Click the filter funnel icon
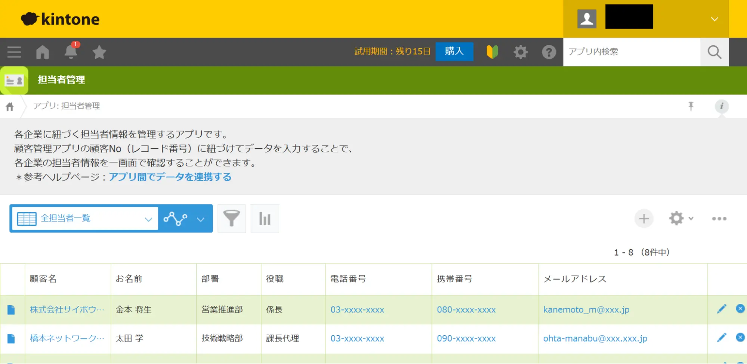The width and height of the screenshot is (747, 364). (231, 218)
